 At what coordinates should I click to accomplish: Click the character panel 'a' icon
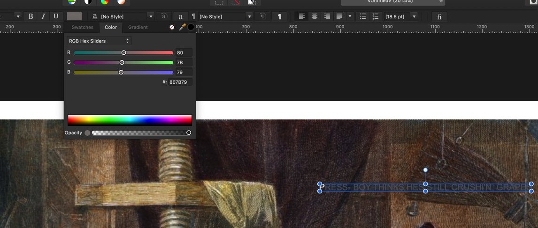point(181,16)
